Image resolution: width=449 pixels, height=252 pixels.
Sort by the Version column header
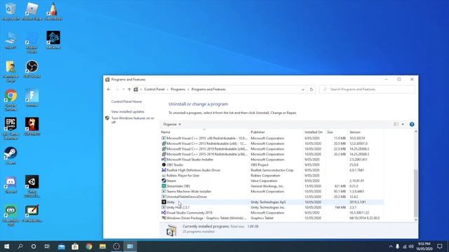(x=366, y=132)
